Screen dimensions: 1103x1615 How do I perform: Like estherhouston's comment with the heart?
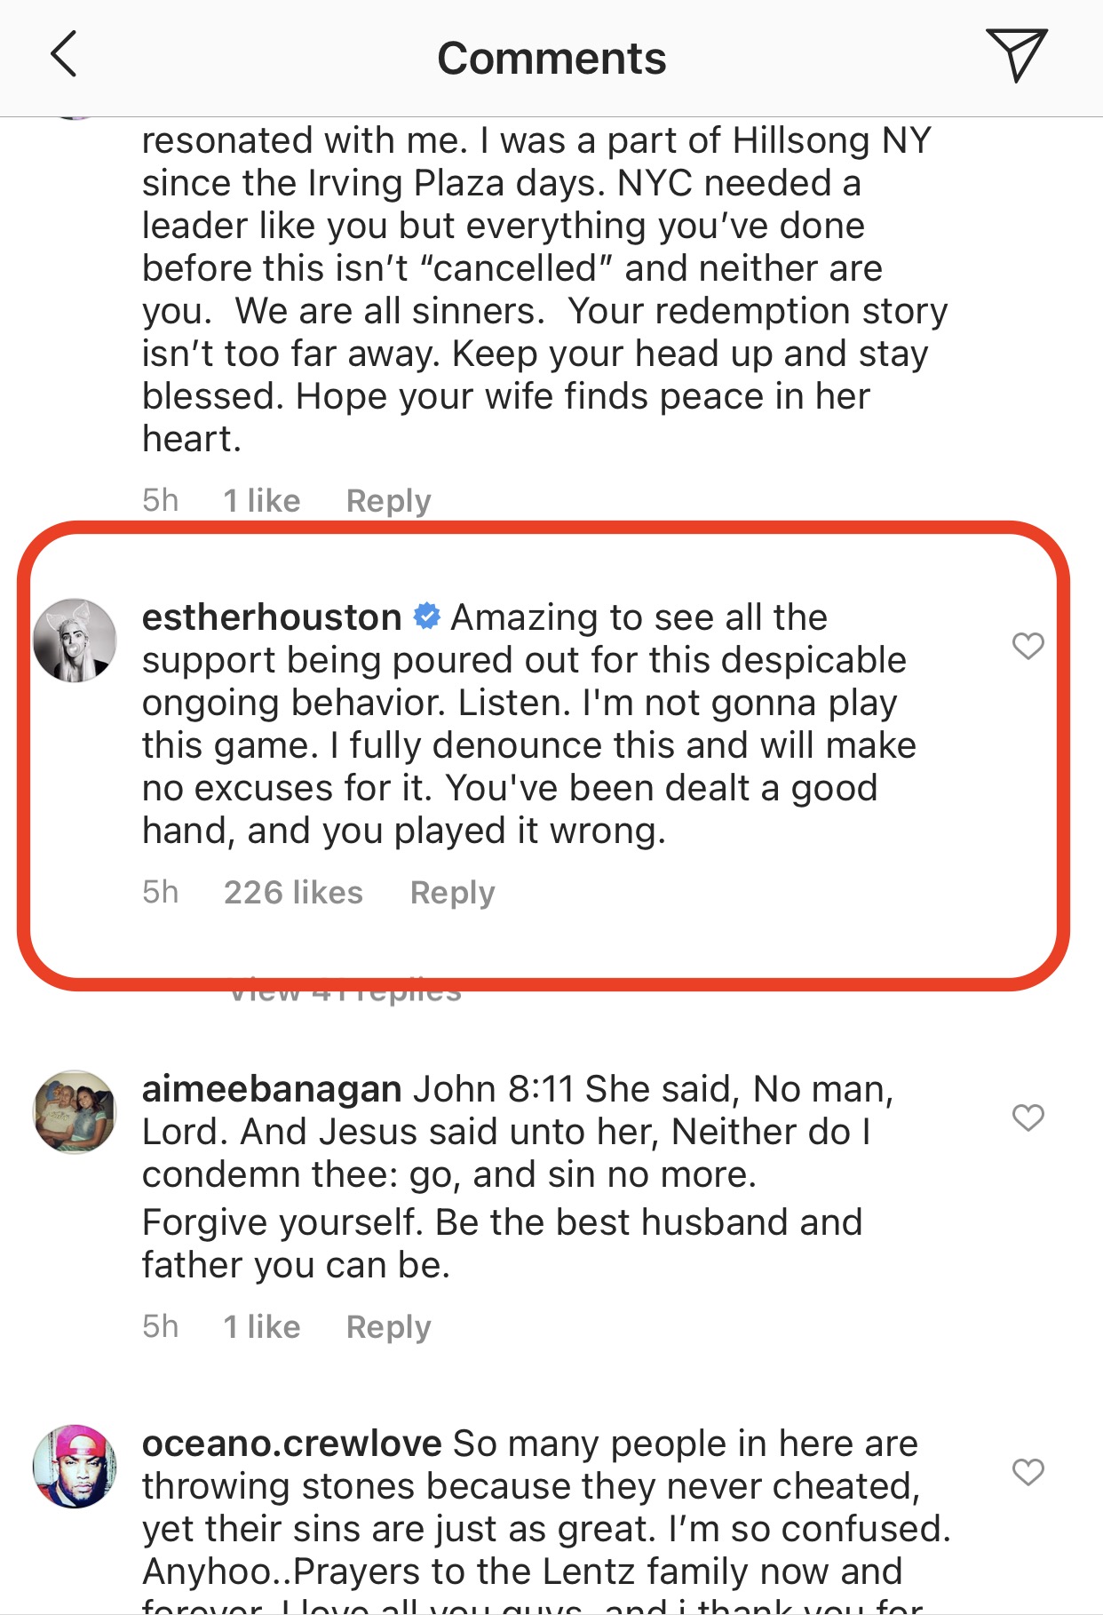click(1028, 646)
